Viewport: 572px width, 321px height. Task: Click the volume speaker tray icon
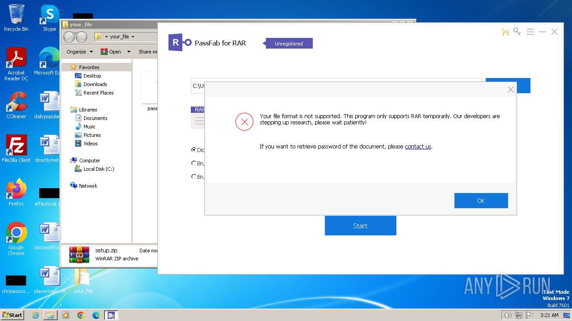[x=508, y=315]
